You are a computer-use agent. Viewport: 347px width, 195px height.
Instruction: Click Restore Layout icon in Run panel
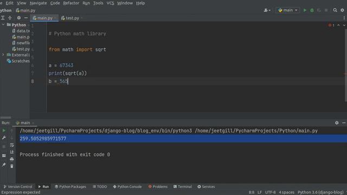click(4, 155)
